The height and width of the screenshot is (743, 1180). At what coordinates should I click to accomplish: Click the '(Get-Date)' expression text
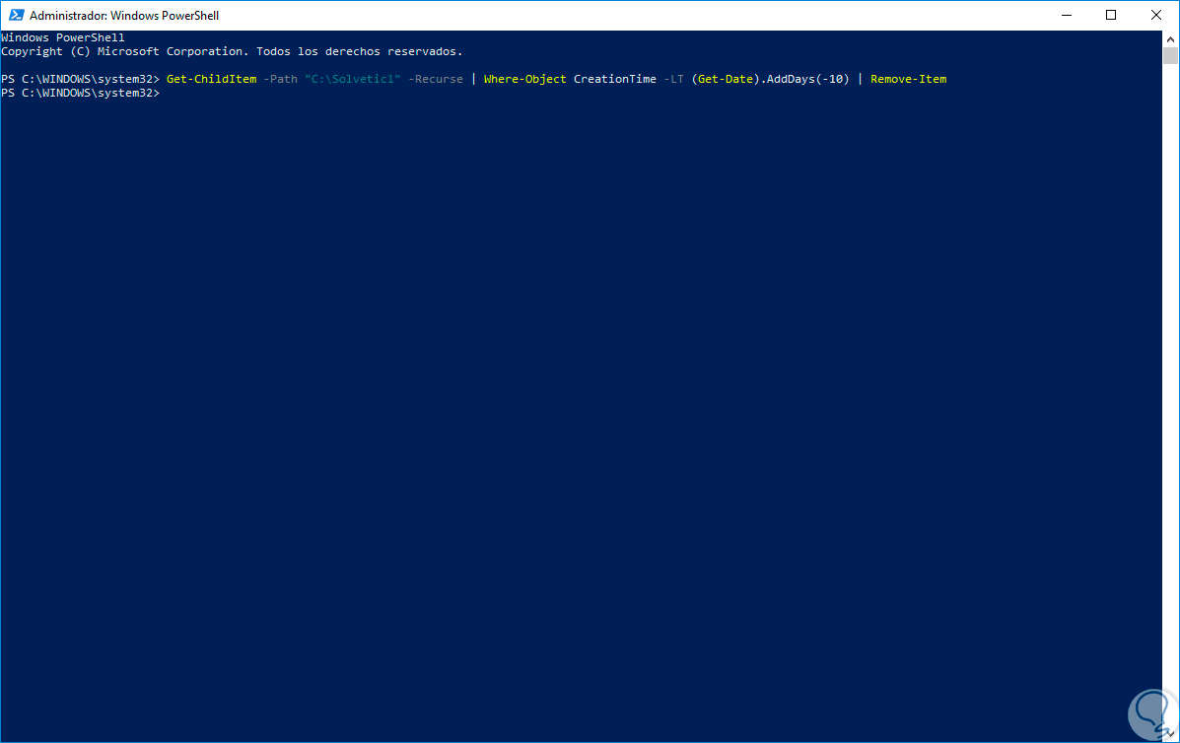726,79
